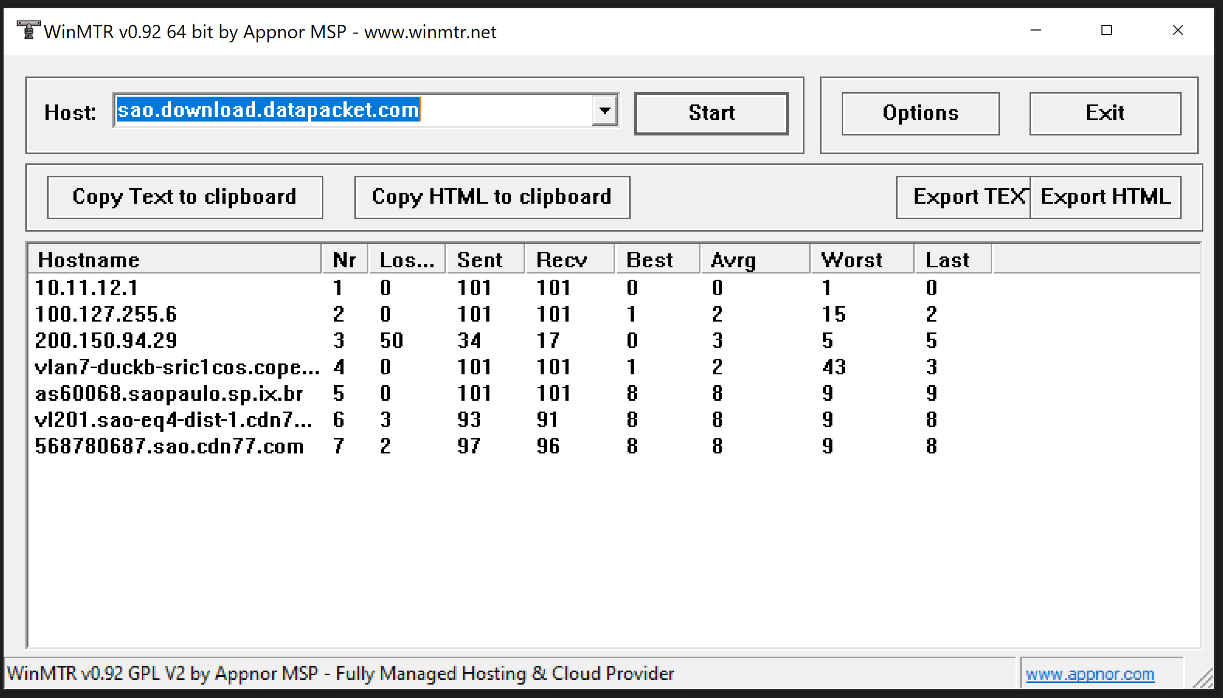Click recv value 96 in row 7
This screenshot has height=698, width=1223.
[548, 446]
